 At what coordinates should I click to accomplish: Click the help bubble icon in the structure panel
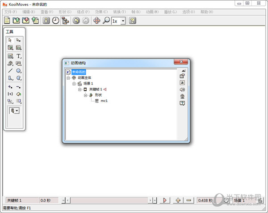point(182,103)
